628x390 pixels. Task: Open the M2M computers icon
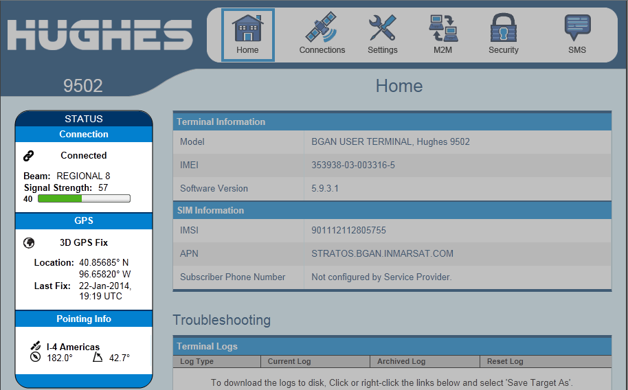coord(443,28)
